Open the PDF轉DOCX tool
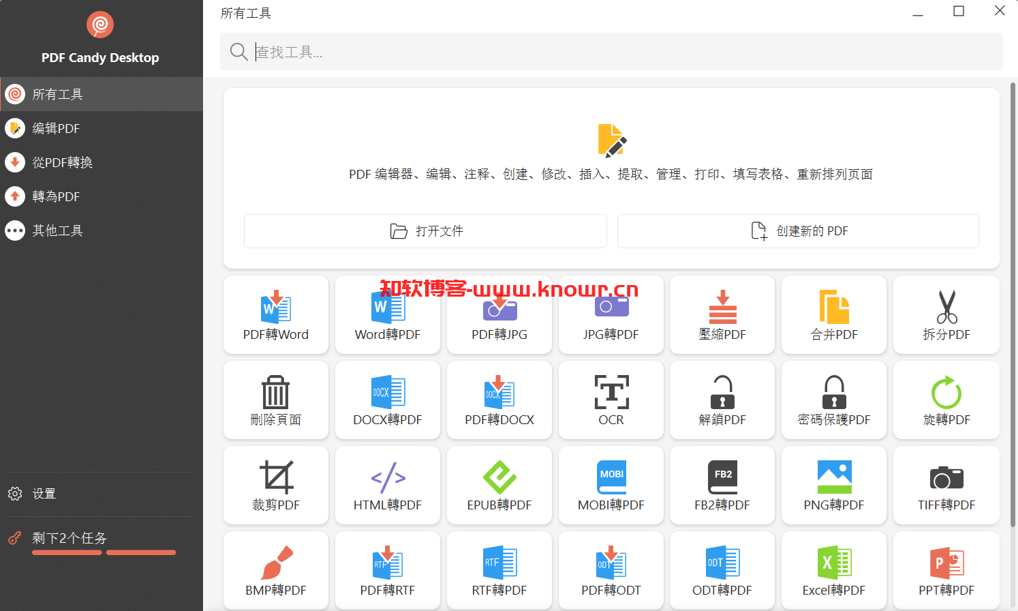 (499, 400)
